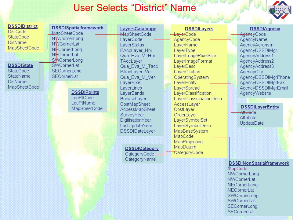Select NECornerLat in the DSSDINonSpatialframework table
Viewport: 293px width, 220px height.
[x=241, y=190]
